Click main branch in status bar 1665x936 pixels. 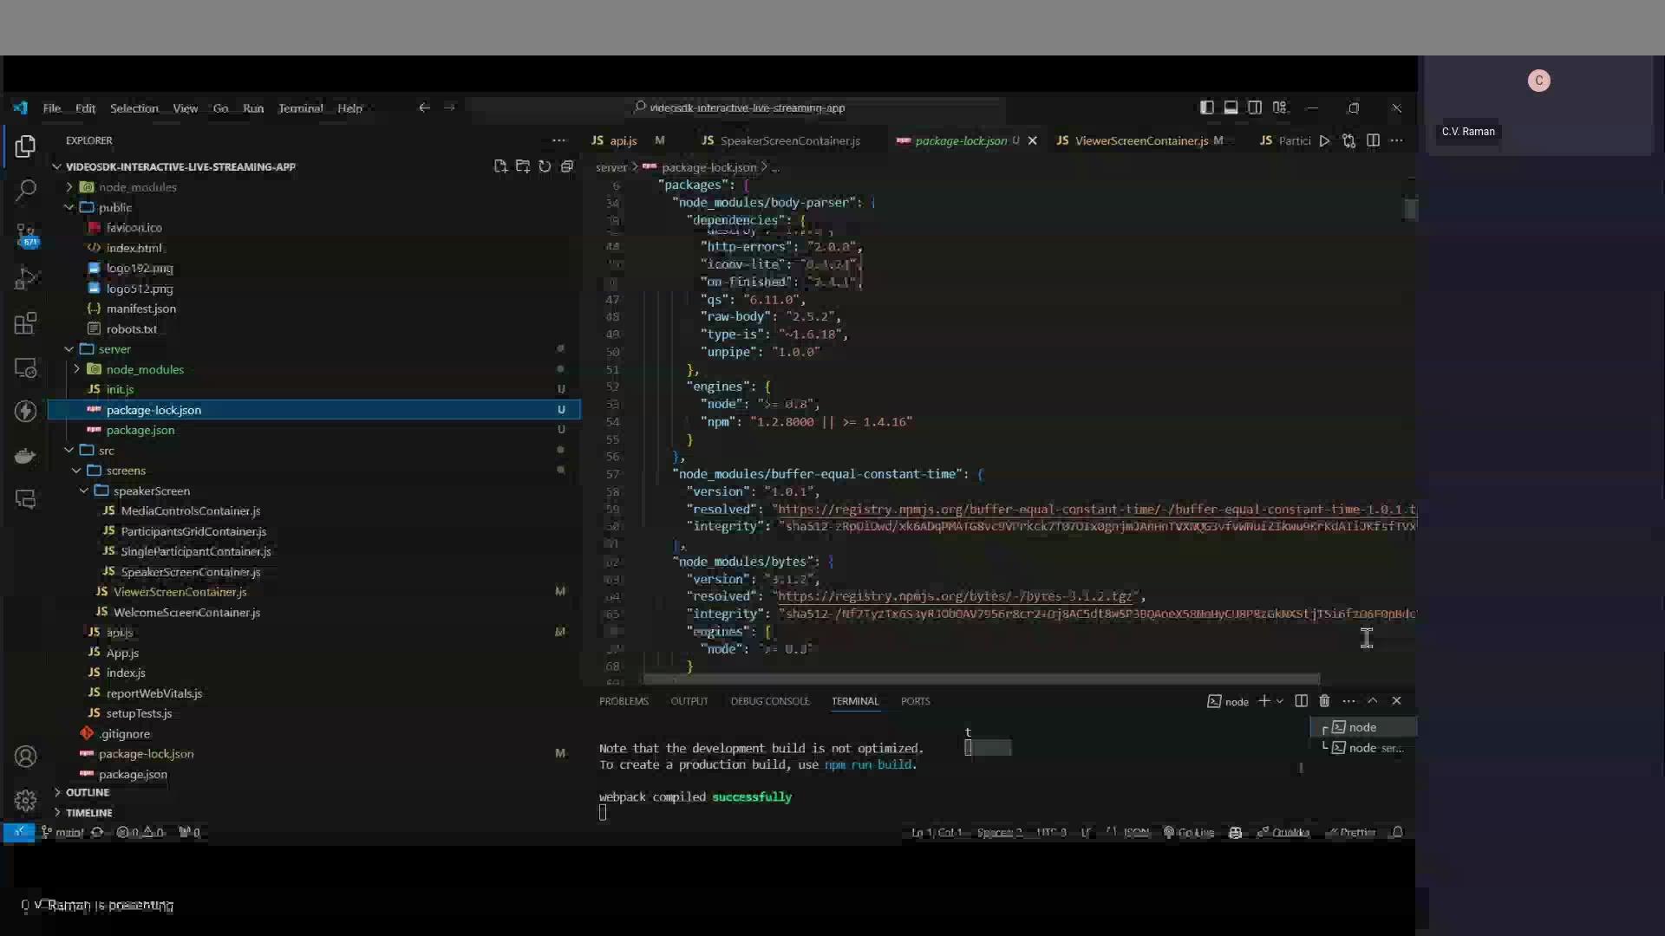(x=62, y=833)
